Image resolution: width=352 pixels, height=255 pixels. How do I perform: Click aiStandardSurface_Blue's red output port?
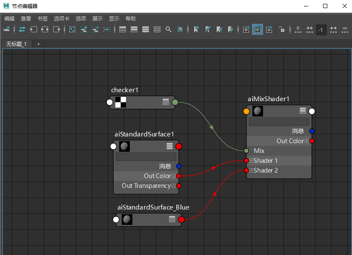(181, 220)
